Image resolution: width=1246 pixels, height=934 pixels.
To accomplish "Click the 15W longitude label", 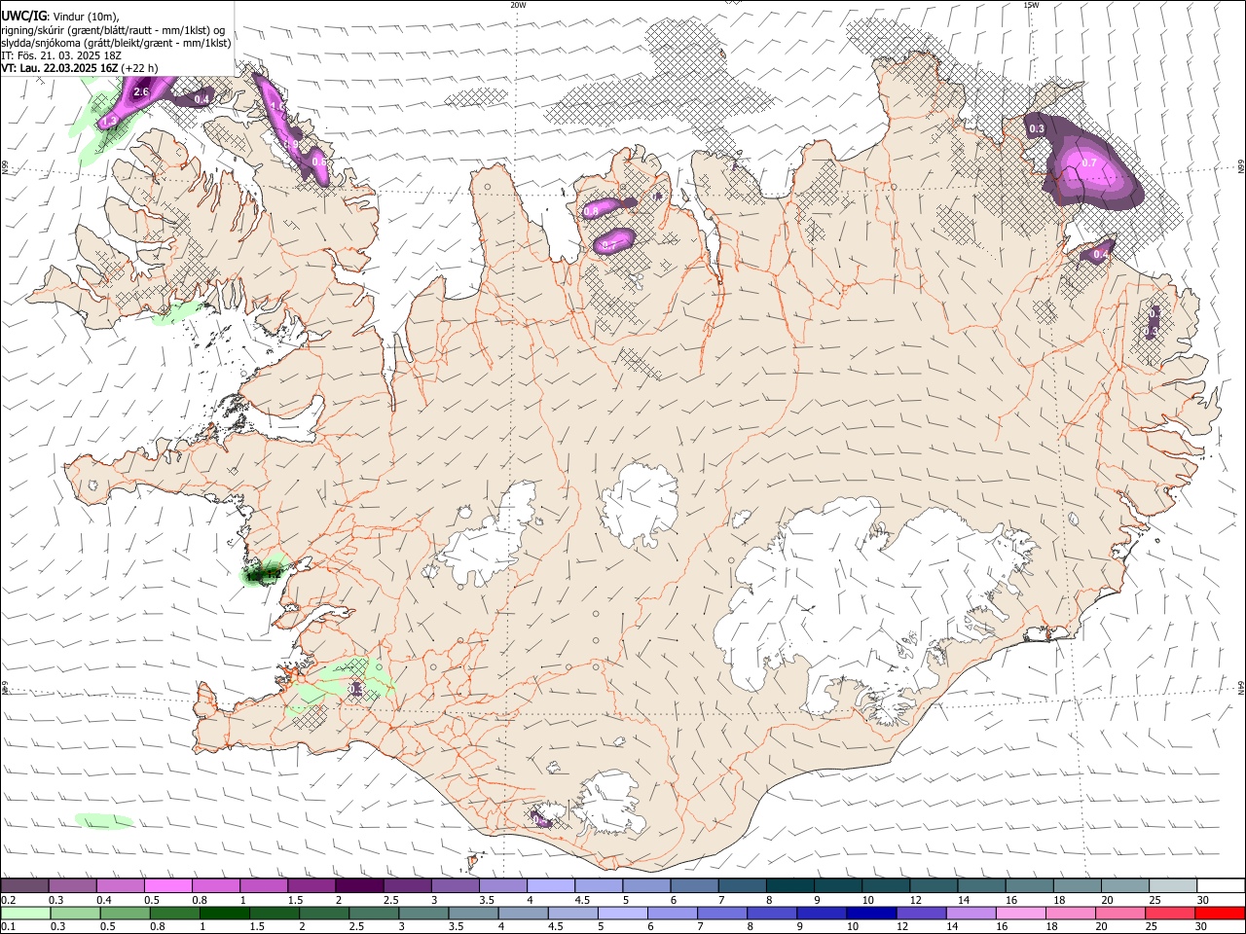I will (x=1031, y=5).
